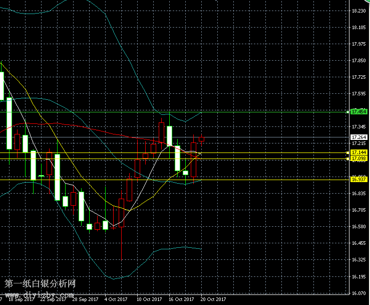Select the 18 Sep 2017 date label
The height and width of the screenshot is (305, 370).
(x=21, y=299)
